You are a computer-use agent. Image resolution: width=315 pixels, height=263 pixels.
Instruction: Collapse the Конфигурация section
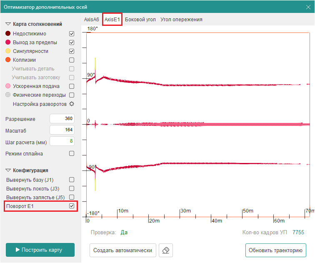[x=8, y=170]
